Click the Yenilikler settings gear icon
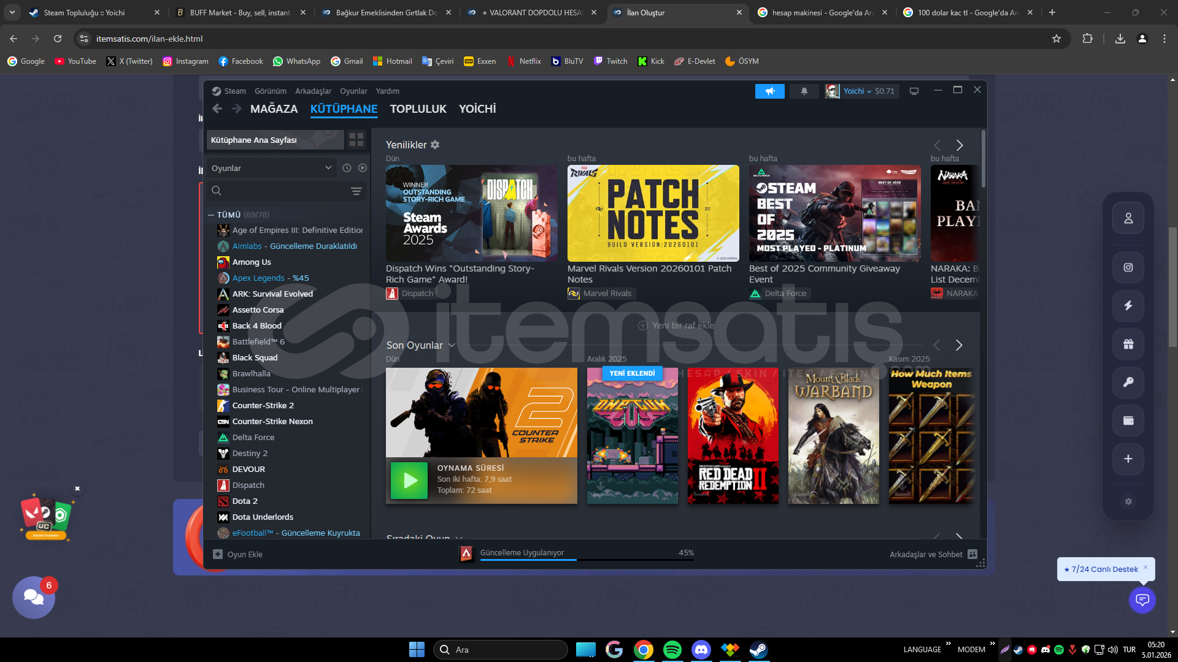 (x=435, y=145)
